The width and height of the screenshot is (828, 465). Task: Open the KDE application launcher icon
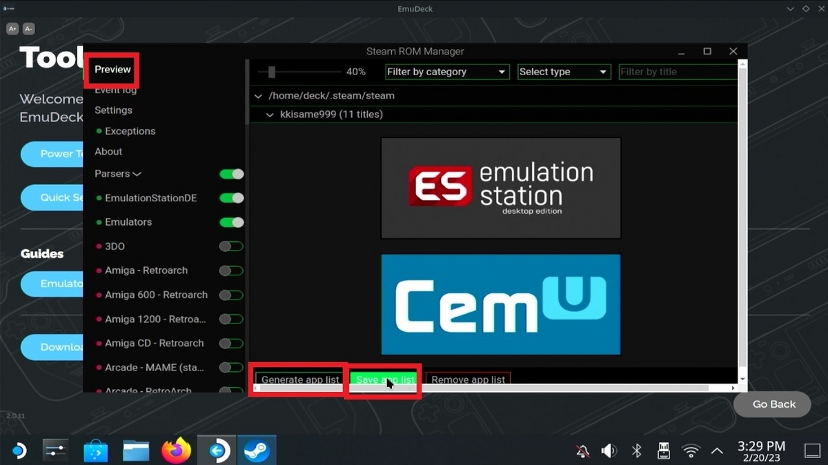click(19, 451)
